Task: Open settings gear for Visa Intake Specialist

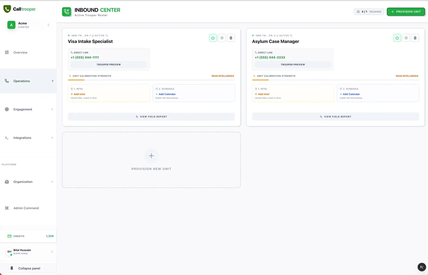Action: [x=222, y=38]
